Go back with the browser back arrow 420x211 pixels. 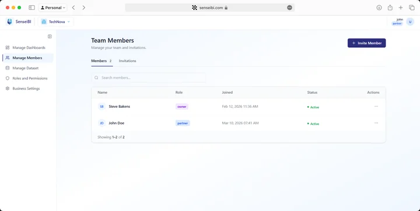(73, 8)
